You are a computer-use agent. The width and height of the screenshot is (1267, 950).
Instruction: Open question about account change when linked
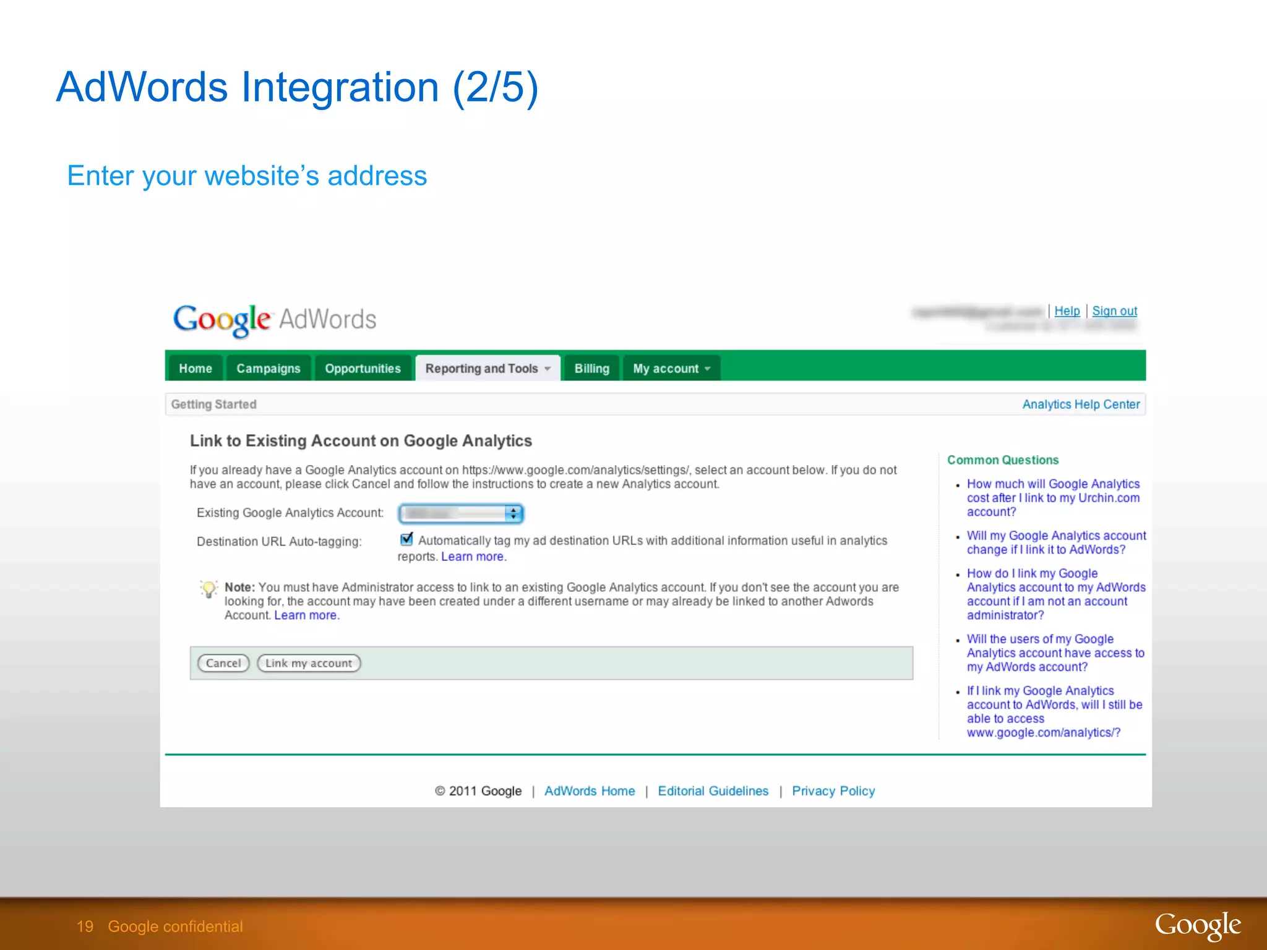(x=1056, y=542)
